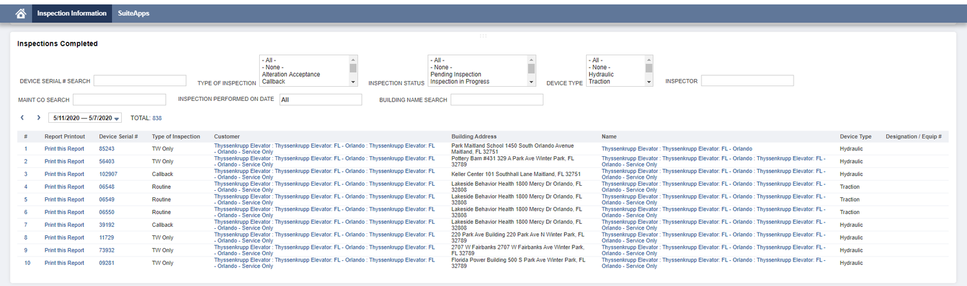967x286 pixels.
Task: Open device serial 11729 link
Action: (107, 238)
